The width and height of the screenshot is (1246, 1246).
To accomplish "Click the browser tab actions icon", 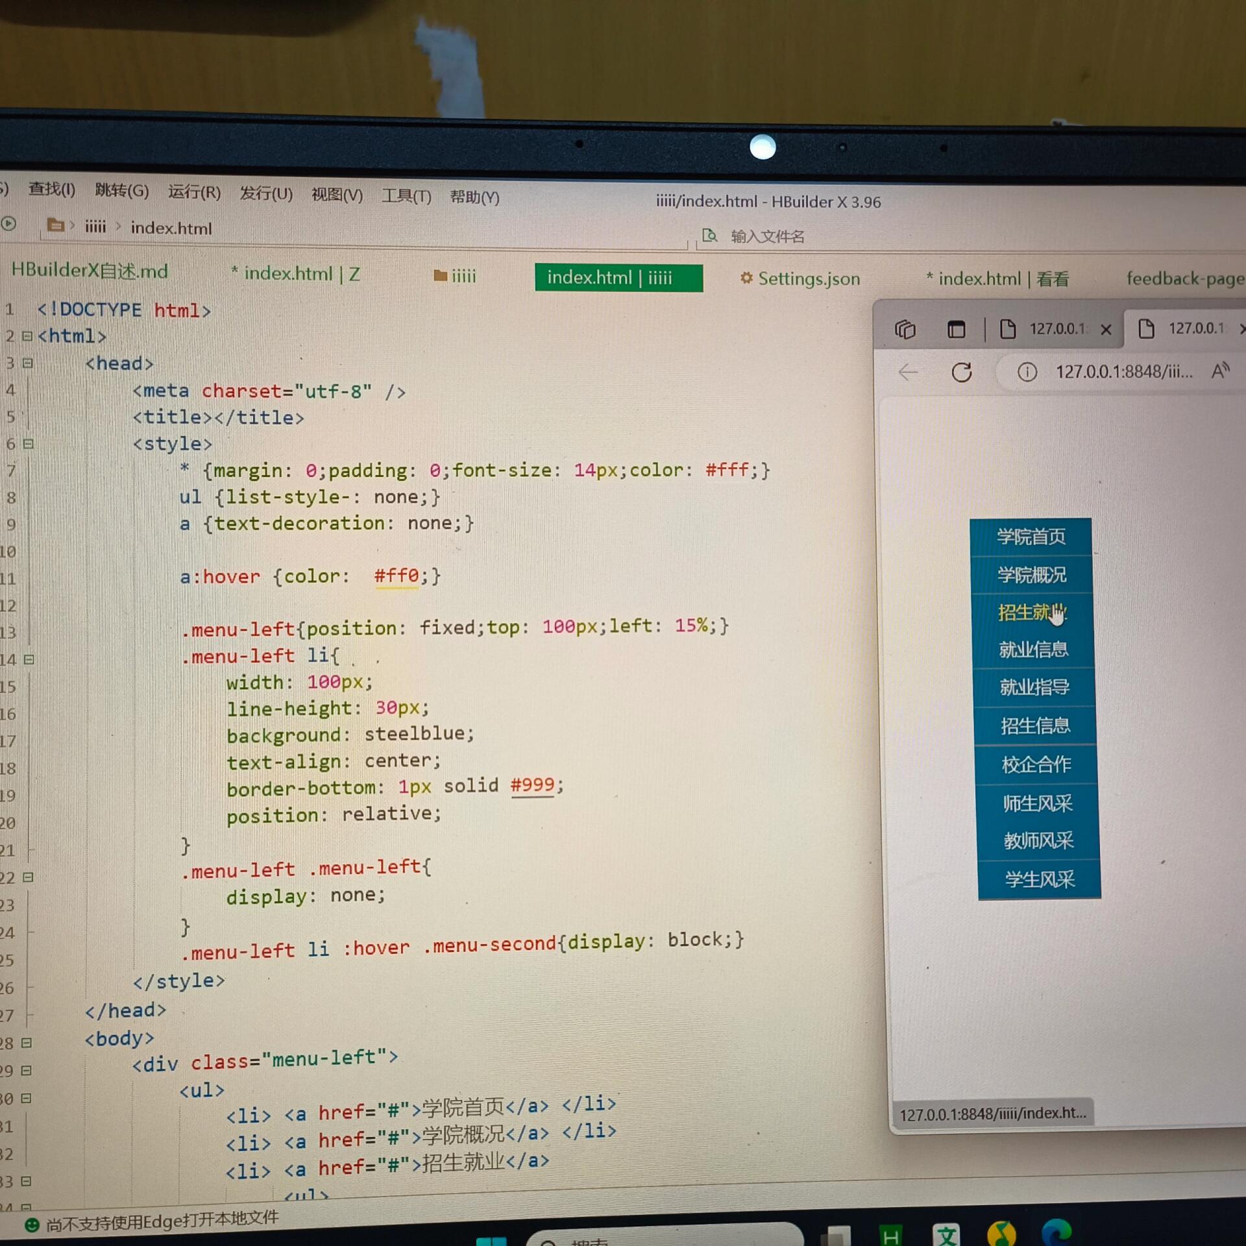I will click(956, 330).
